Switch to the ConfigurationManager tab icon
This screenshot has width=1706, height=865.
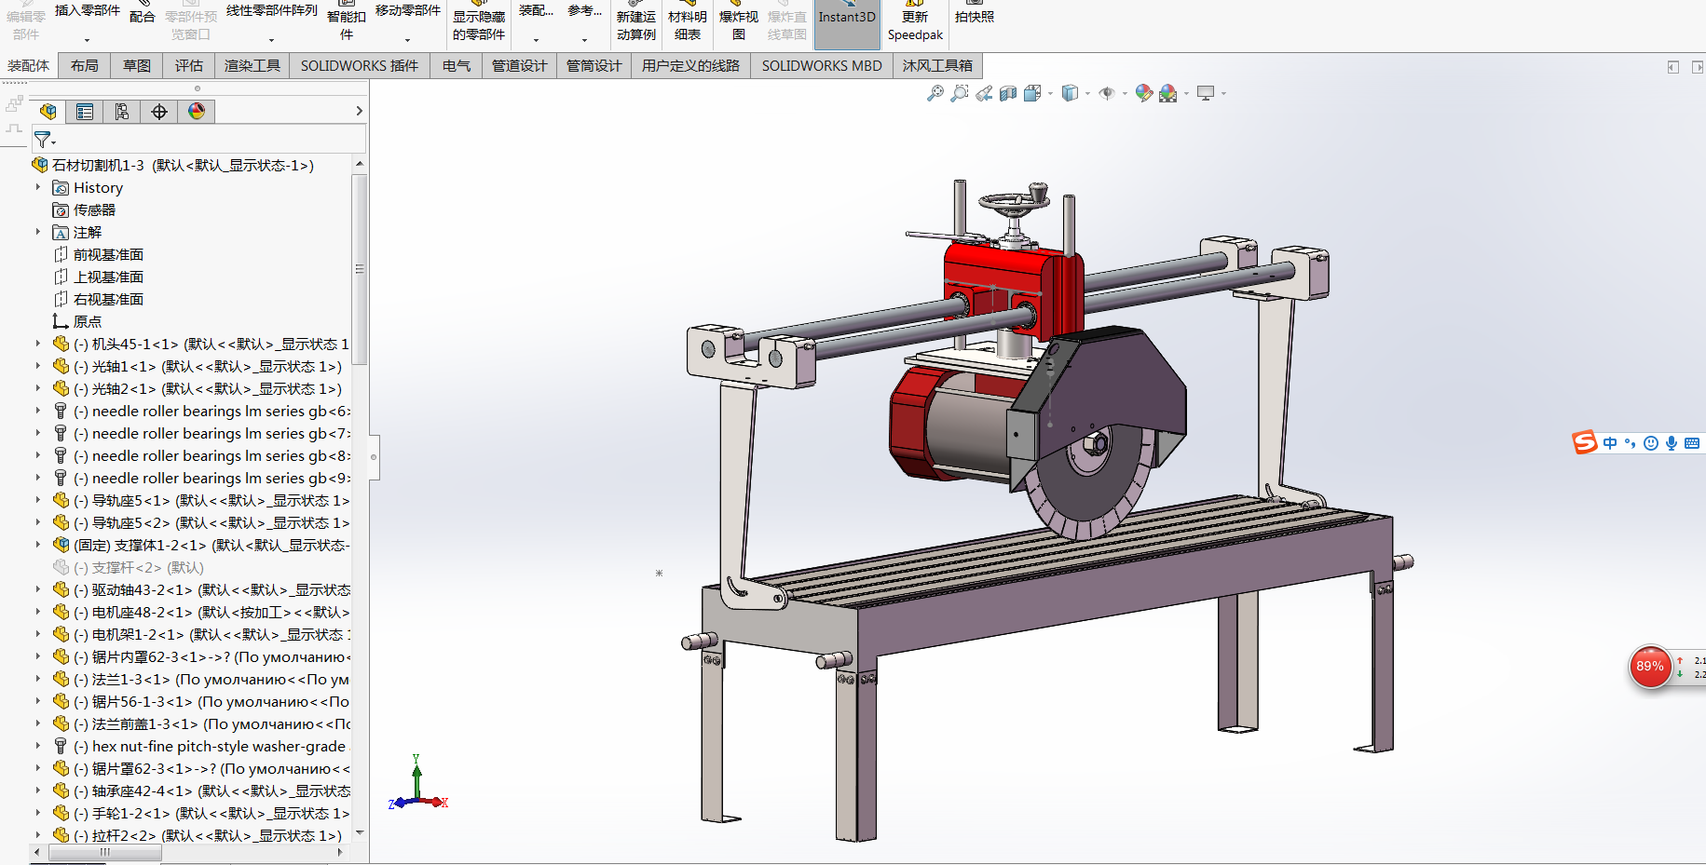pyautogui.click(x=122, y=112)
